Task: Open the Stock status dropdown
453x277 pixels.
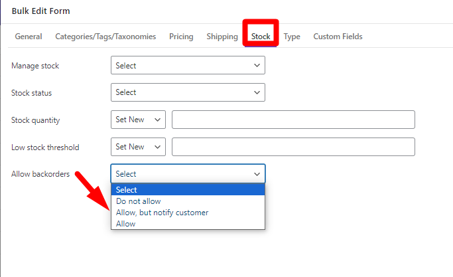Action: click(x=188, y=92)
